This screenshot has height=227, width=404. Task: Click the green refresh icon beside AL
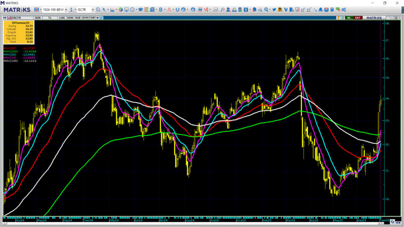[343, 18]
